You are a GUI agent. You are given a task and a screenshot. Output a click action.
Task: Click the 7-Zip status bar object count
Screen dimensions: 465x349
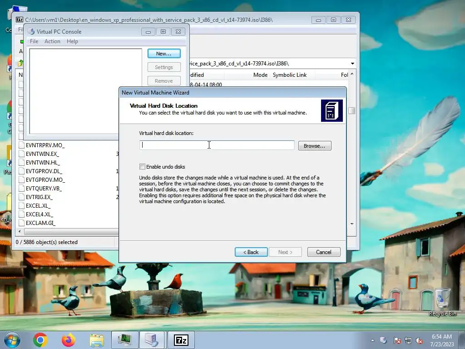[47, 242]
